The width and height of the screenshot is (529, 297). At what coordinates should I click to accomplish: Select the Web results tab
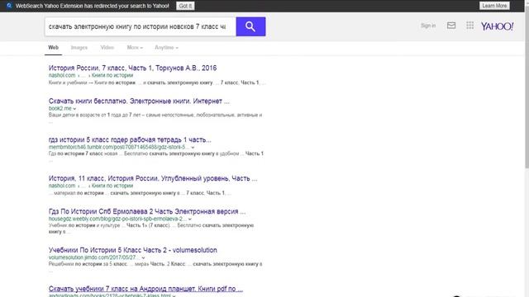point(53,48)
